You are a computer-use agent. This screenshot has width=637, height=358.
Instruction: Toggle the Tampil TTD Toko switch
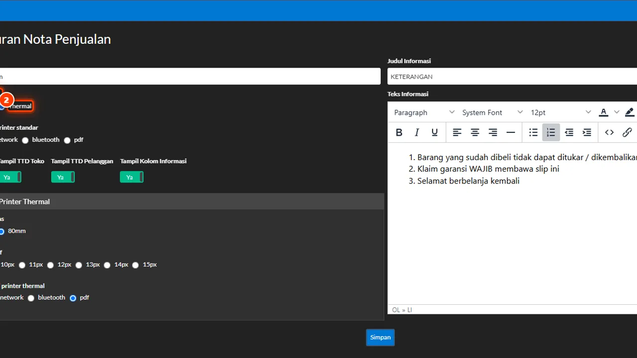point(10,177)
